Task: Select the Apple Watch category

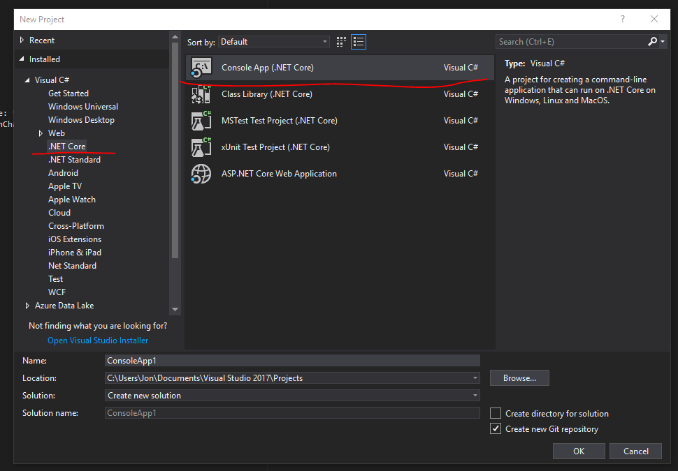Action: tap(72, 200)
